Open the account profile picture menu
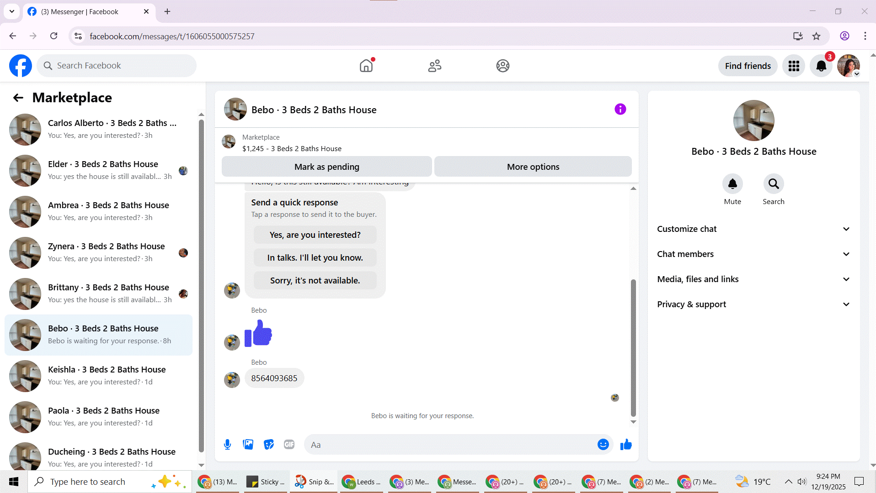 (x=849, y=66)
